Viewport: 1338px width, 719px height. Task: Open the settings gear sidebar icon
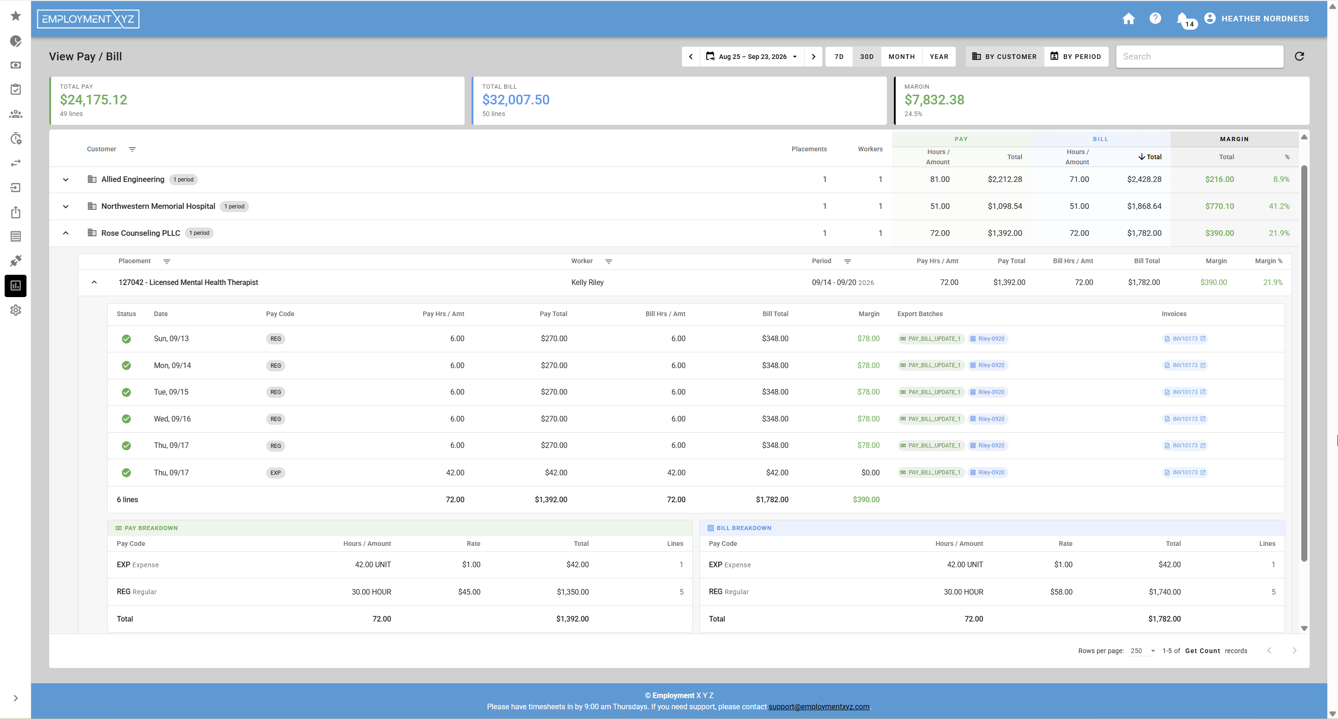pos(16,310)
